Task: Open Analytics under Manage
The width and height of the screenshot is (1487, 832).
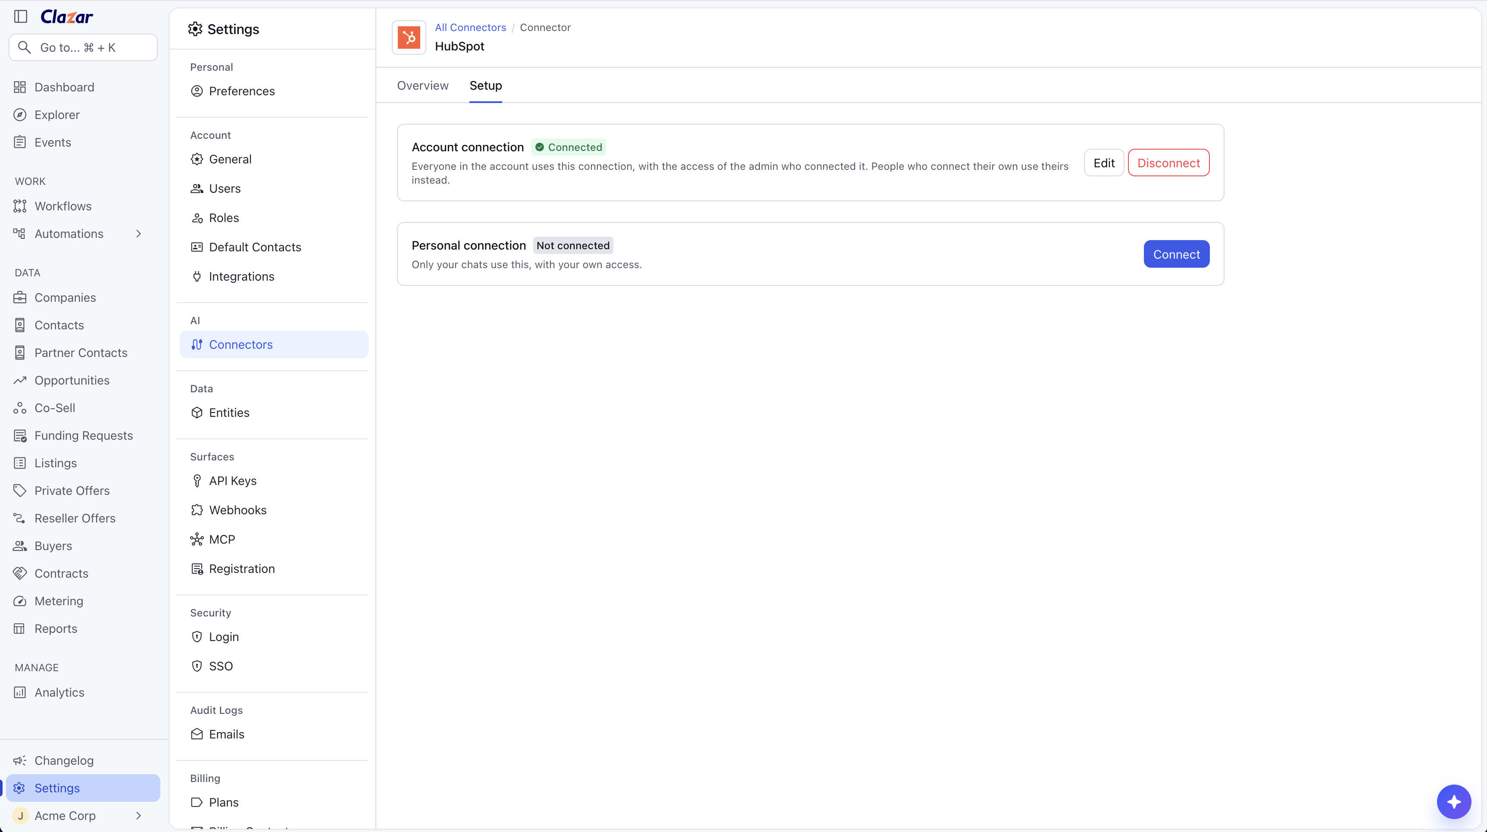Action: pyautogui.click(x=59, y=692)
